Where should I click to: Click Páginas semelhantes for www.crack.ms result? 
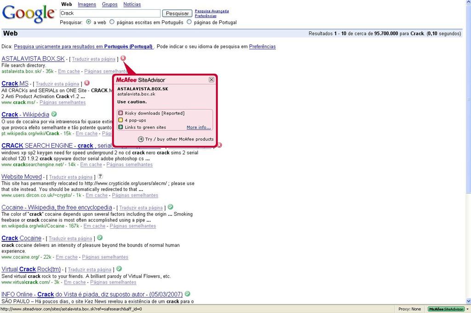click(x=63, y=103)
